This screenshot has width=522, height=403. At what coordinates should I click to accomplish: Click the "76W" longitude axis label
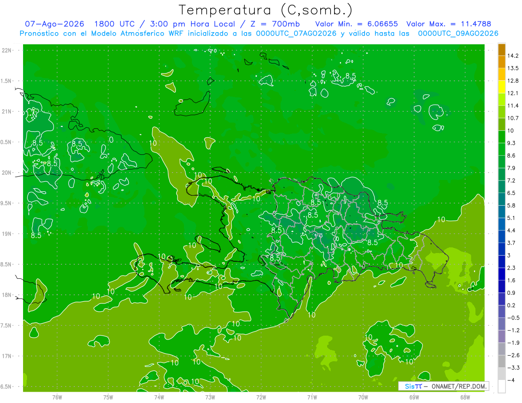pyautogui.click(x=57, y=397)
